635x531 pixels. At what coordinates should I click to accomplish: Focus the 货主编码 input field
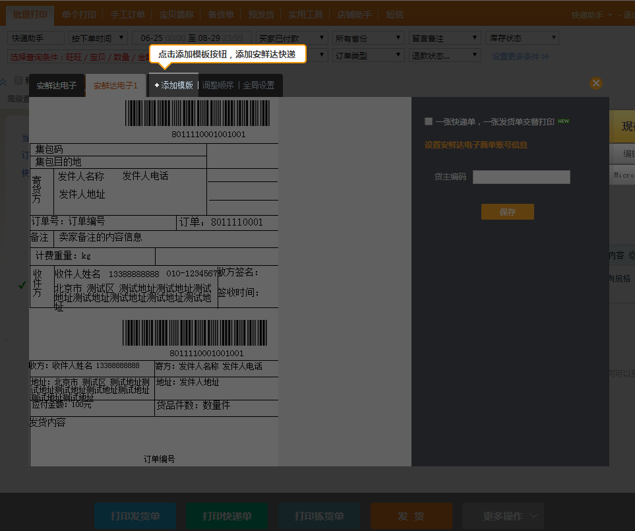[522, 177]
